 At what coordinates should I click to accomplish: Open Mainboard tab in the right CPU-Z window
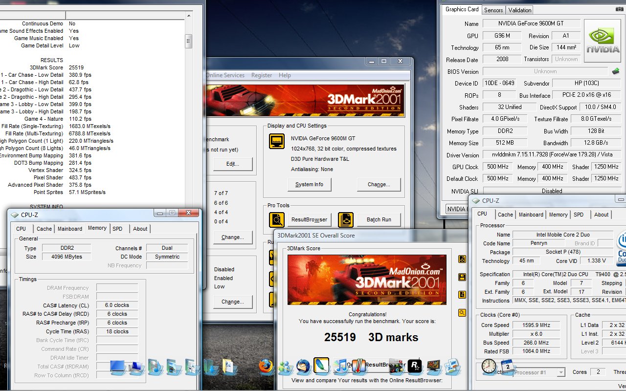(x=531, y=215)
